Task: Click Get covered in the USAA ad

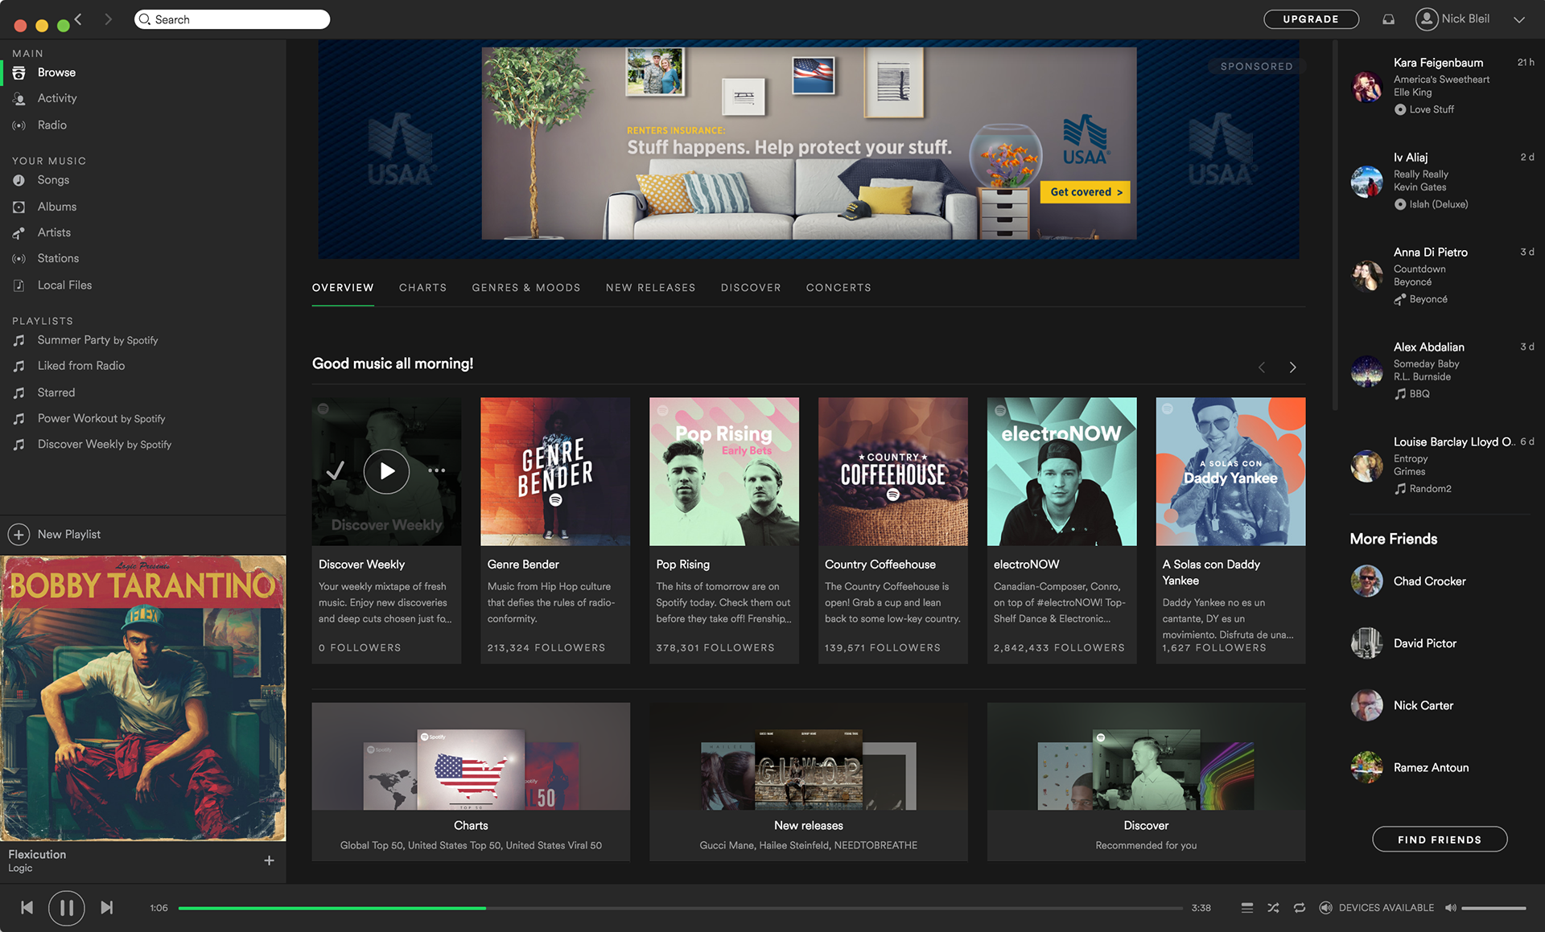Action: [x=1086, y=192]
